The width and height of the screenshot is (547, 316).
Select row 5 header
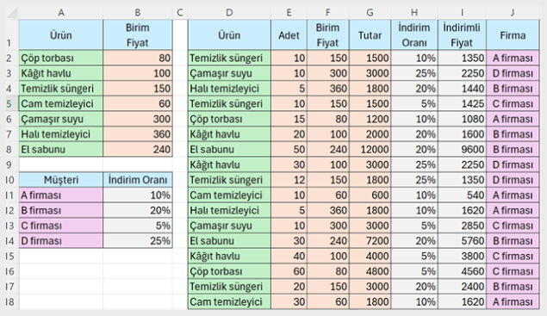coord(9,103)
